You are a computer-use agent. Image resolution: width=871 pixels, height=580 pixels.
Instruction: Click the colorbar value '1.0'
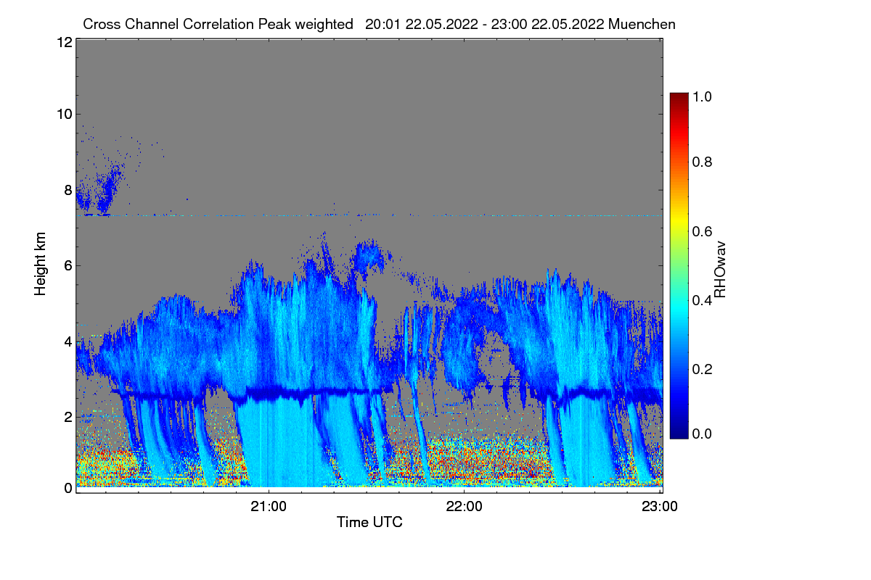[x=703, y=95]
